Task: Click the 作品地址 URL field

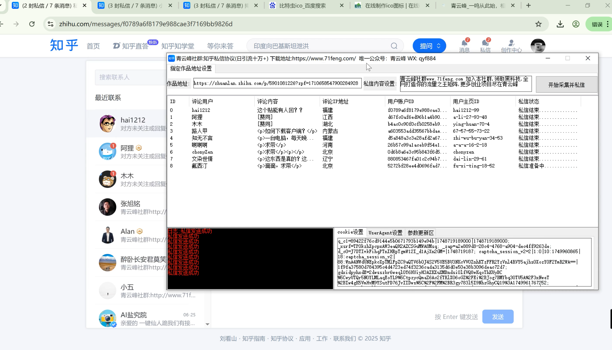Action: click(277, 83)
